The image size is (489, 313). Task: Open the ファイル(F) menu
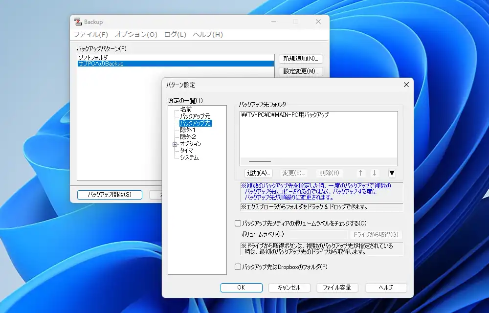[90, 35]
